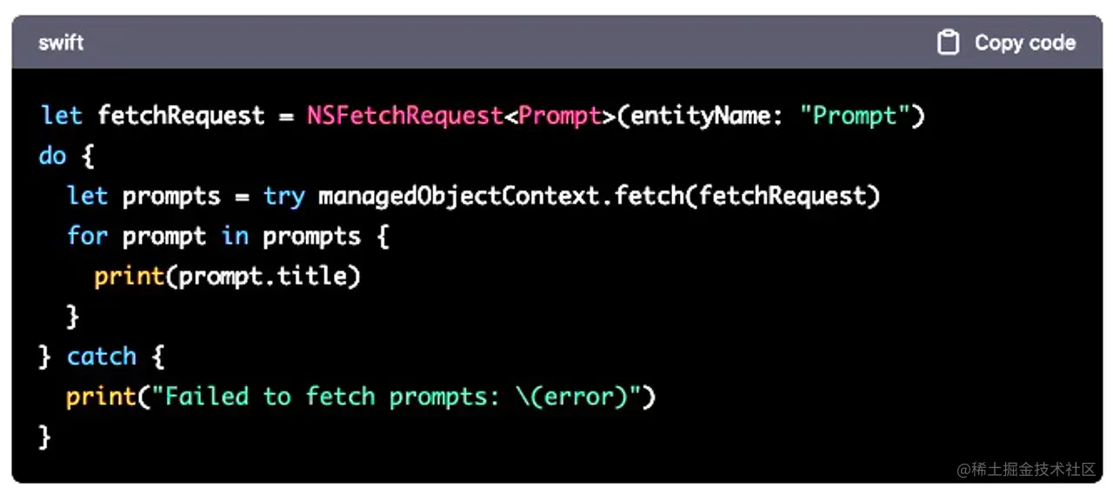This screenshot has height=495, width=1113.
Task: Click the clipboard copy icon
Action: coord(948,43)
